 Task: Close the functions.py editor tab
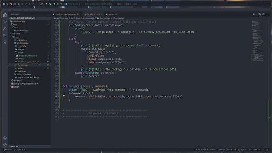(102, 14)
